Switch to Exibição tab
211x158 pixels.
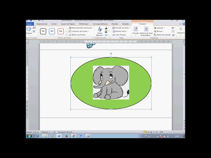[x=126, y=24]
